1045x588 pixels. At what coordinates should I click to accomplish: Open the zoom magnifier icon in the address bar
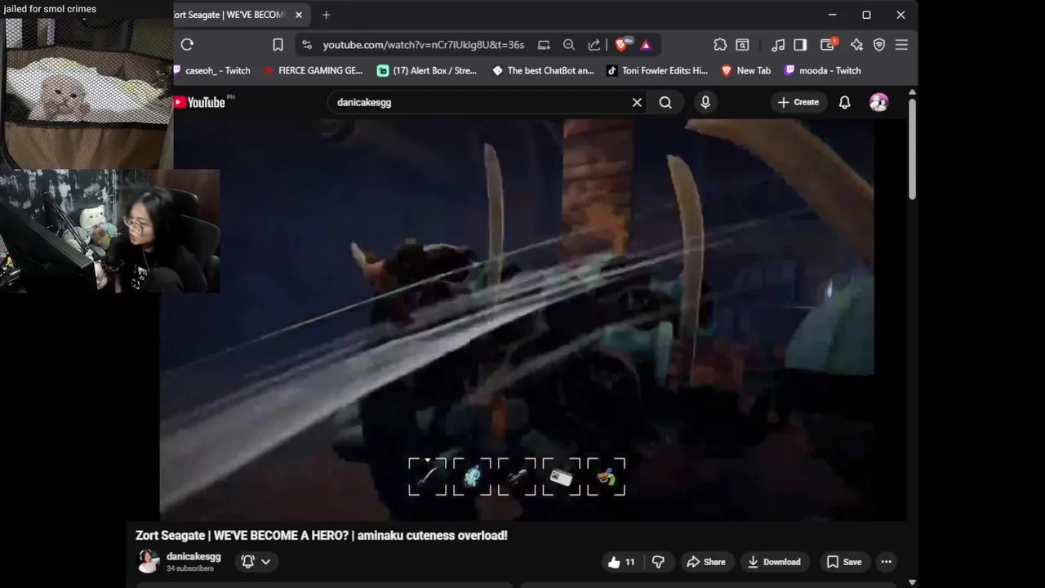click(x=569, y=45)
